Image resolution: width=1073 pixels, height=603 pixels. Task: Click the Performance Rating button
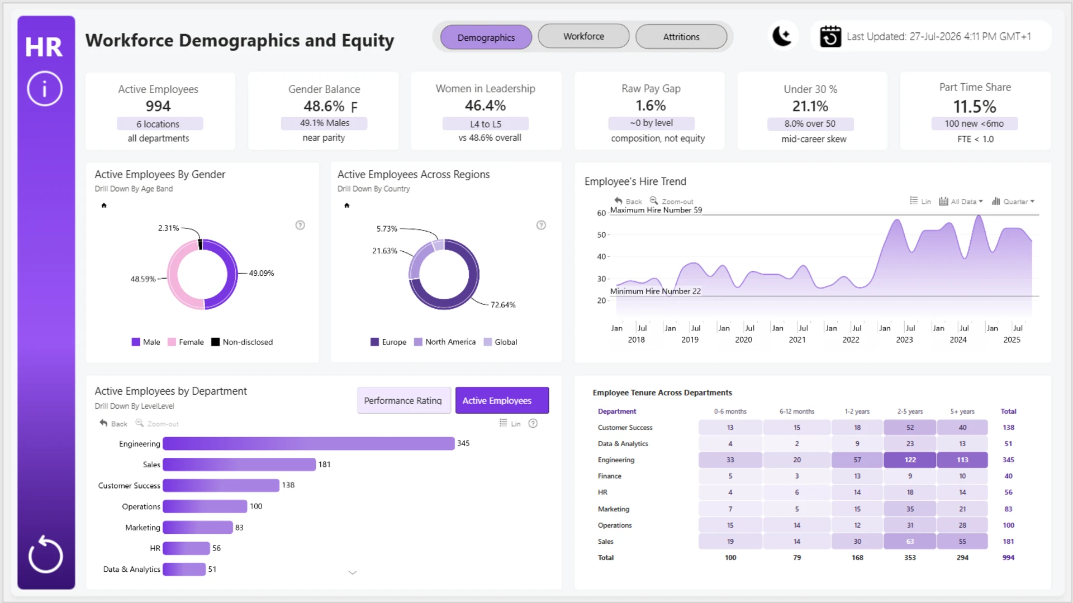pos(403,400)
